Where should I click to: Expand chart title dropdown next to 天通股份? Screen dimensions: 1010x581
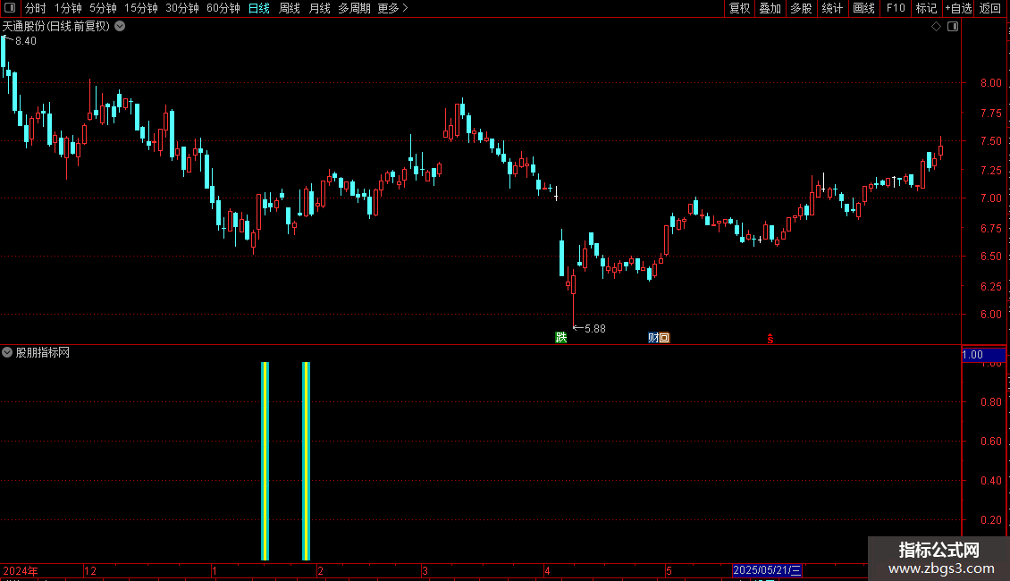click(120, 27)
